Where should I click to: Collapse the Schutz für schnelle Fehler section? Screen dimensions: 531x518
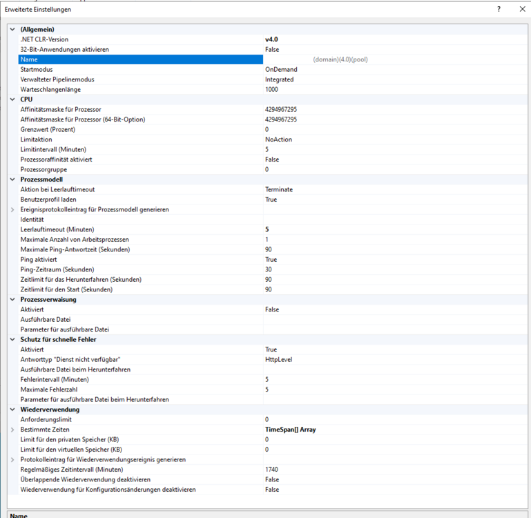click(12, 340)
